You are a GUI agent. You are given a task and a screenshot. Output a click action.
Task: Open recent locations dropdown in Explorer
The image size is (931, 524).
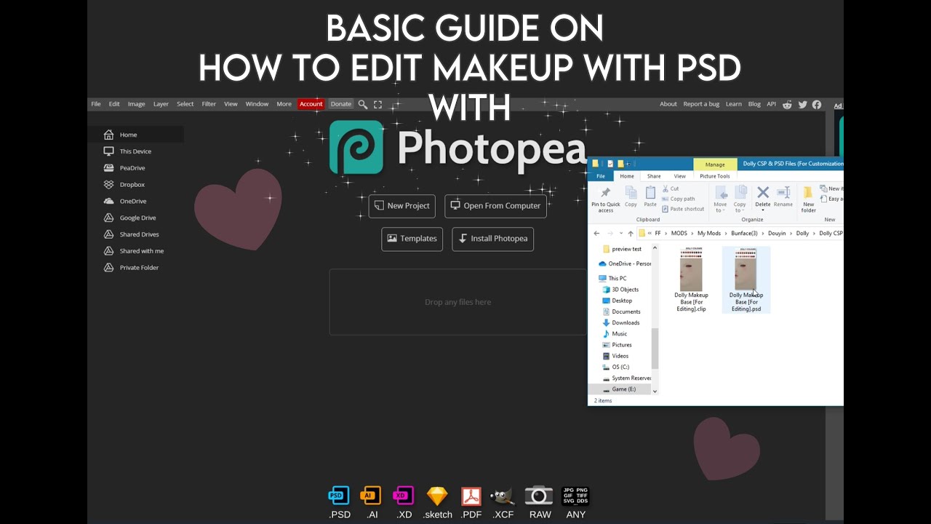click(x=620, y=234)
